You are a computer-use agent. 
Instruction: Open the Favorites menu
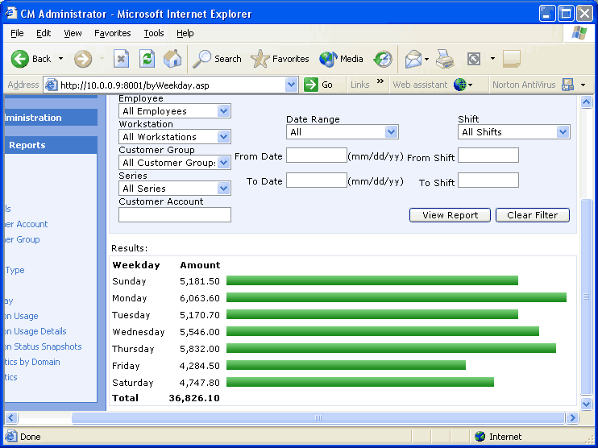[113, 33]
